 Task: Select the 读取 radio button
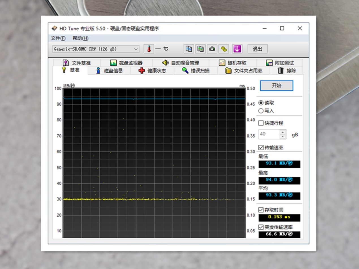261,103
